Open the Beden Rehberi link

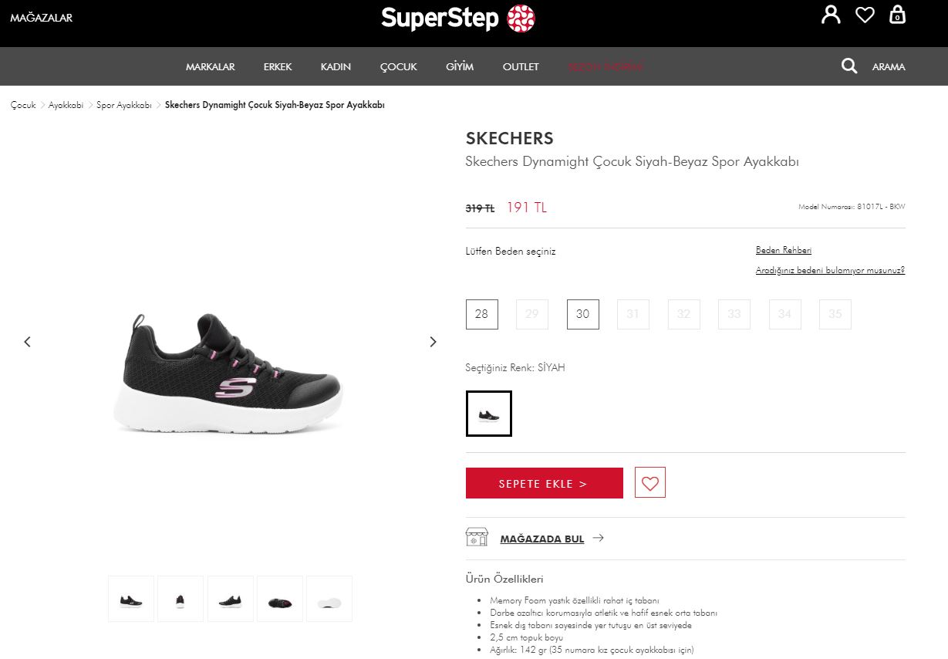tap(784, 250)
